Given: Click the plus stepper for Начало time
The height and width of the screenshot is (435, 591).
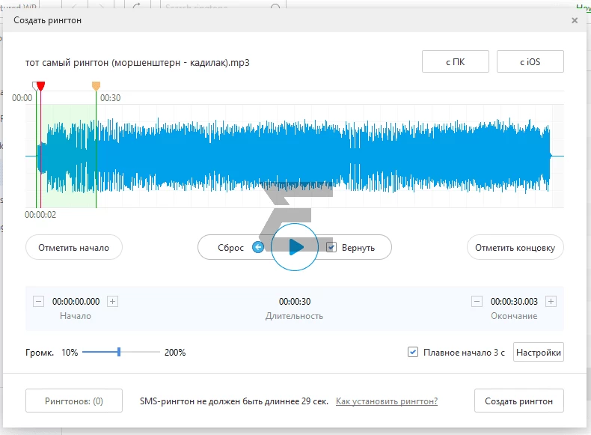Looking at the screenshot, I should [112, 302].
